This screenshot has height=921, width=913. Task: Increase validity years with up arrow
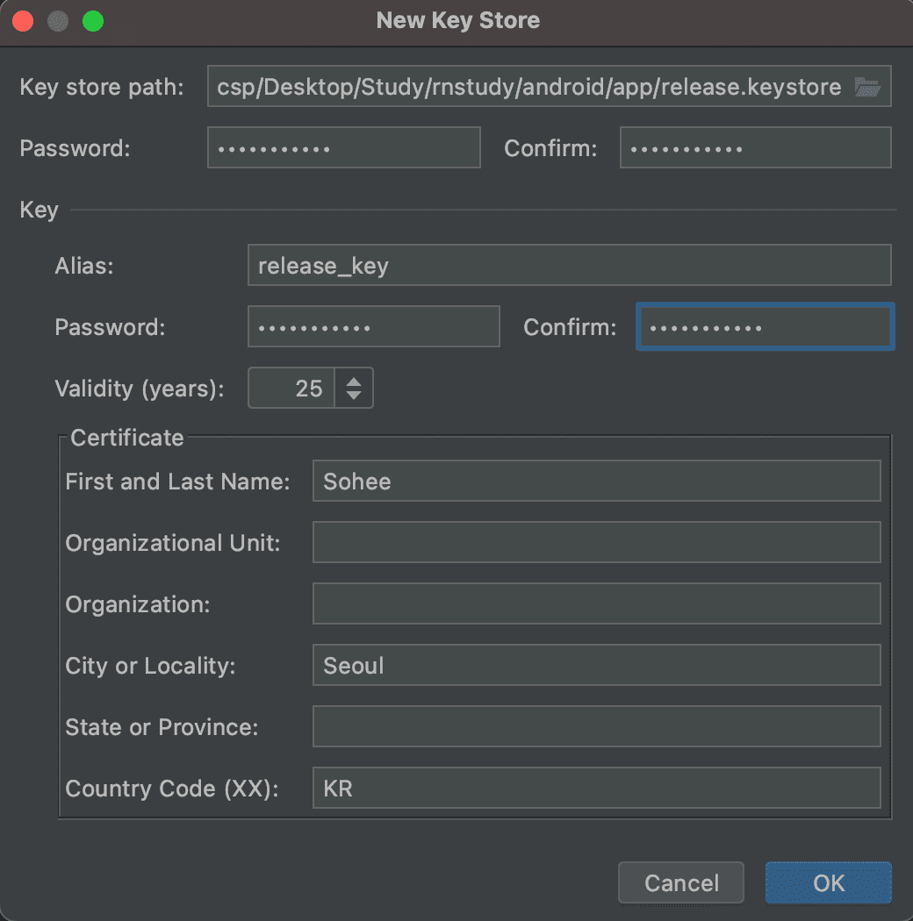pyautogui.click(x=354, y=381)
